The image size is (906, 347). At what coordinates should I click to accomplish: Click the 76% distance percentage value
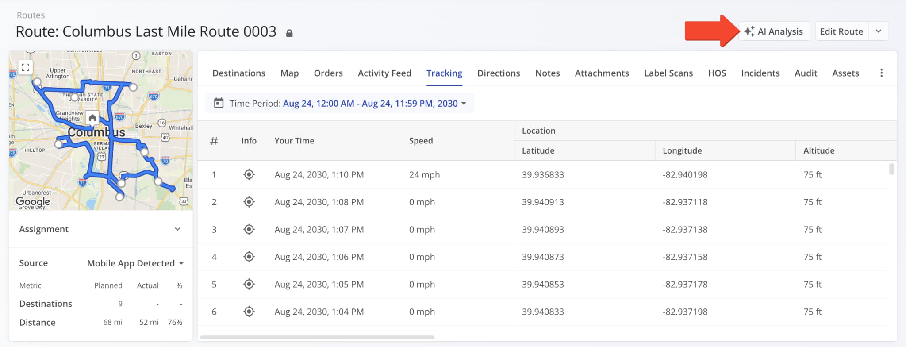[175, 322]
